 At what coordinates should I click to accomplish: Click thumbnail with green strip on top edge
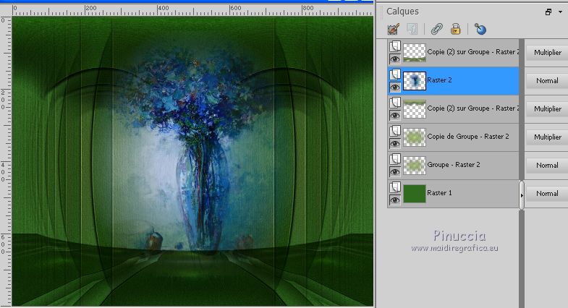[415, 109]
